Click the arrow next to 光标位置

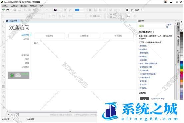tap(13, 119)
